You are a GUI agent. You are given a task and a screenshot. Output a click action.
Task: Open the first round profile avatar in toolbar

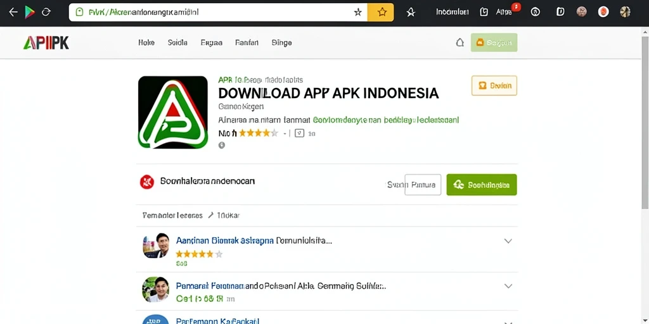pyautogui.click(x=582, y=12)
